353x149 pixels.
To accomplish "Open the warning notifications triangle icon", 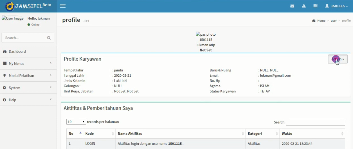I will pos(304,6).
